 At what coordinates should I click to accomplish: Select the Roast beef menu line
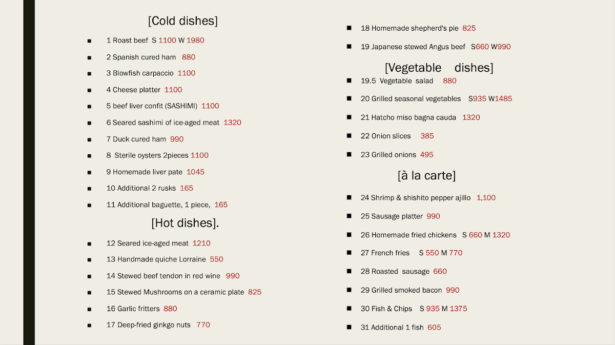pos(155,40)
